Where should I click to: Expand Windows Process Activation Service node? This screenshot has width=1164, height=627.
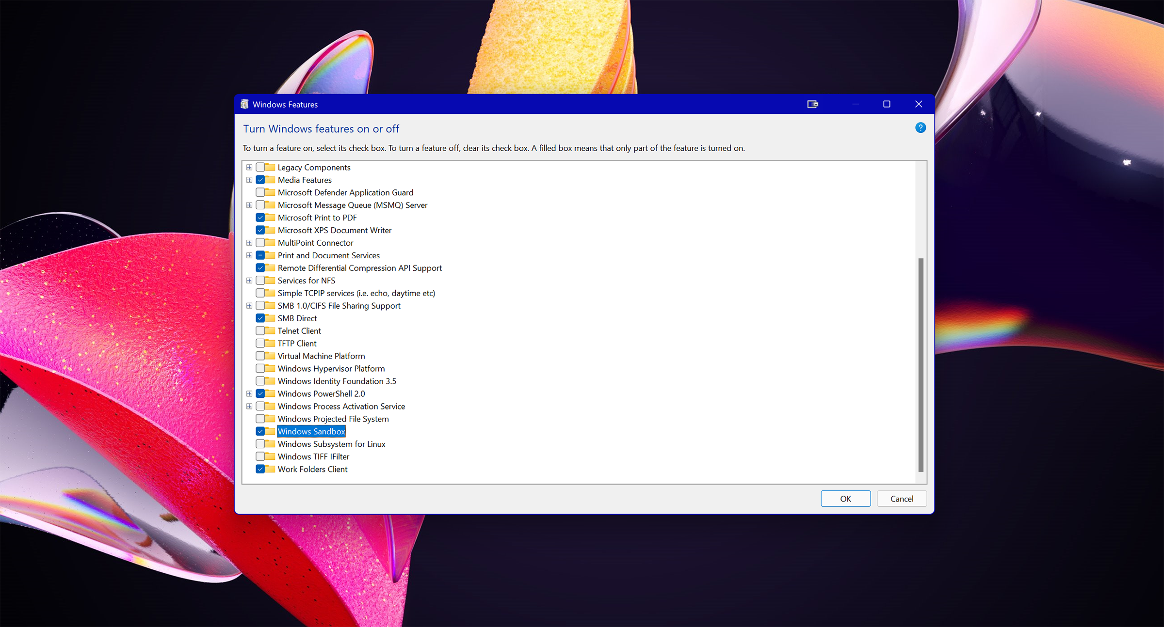249,406
